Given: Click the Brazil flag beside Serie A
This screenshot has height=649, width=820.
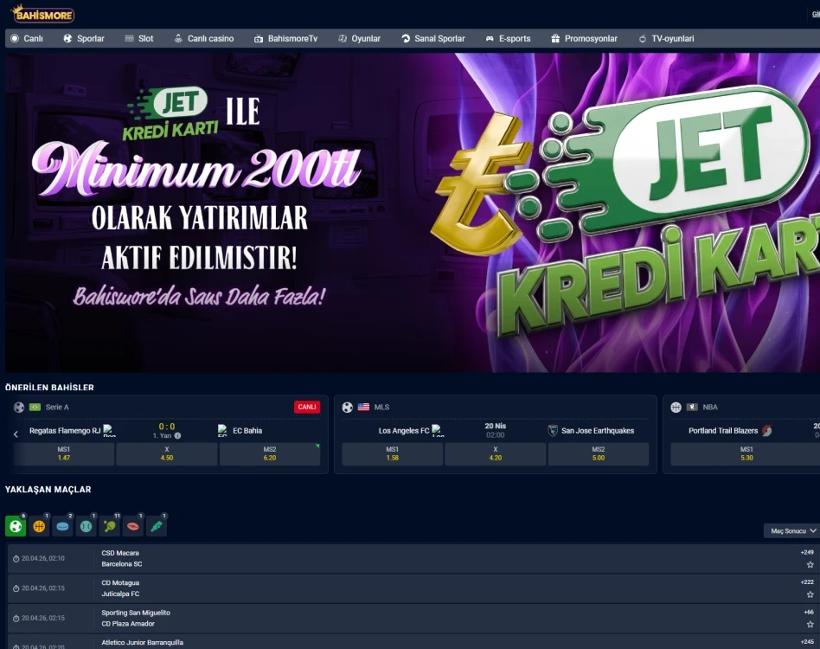Looking at the screenshot, I should (x=35, y=407).
